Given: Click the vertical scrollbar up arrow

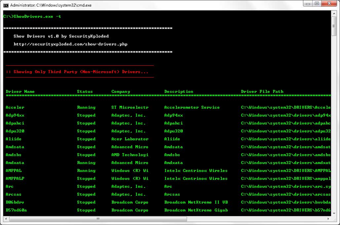Looking at the screenshot, I should (334, 13).
